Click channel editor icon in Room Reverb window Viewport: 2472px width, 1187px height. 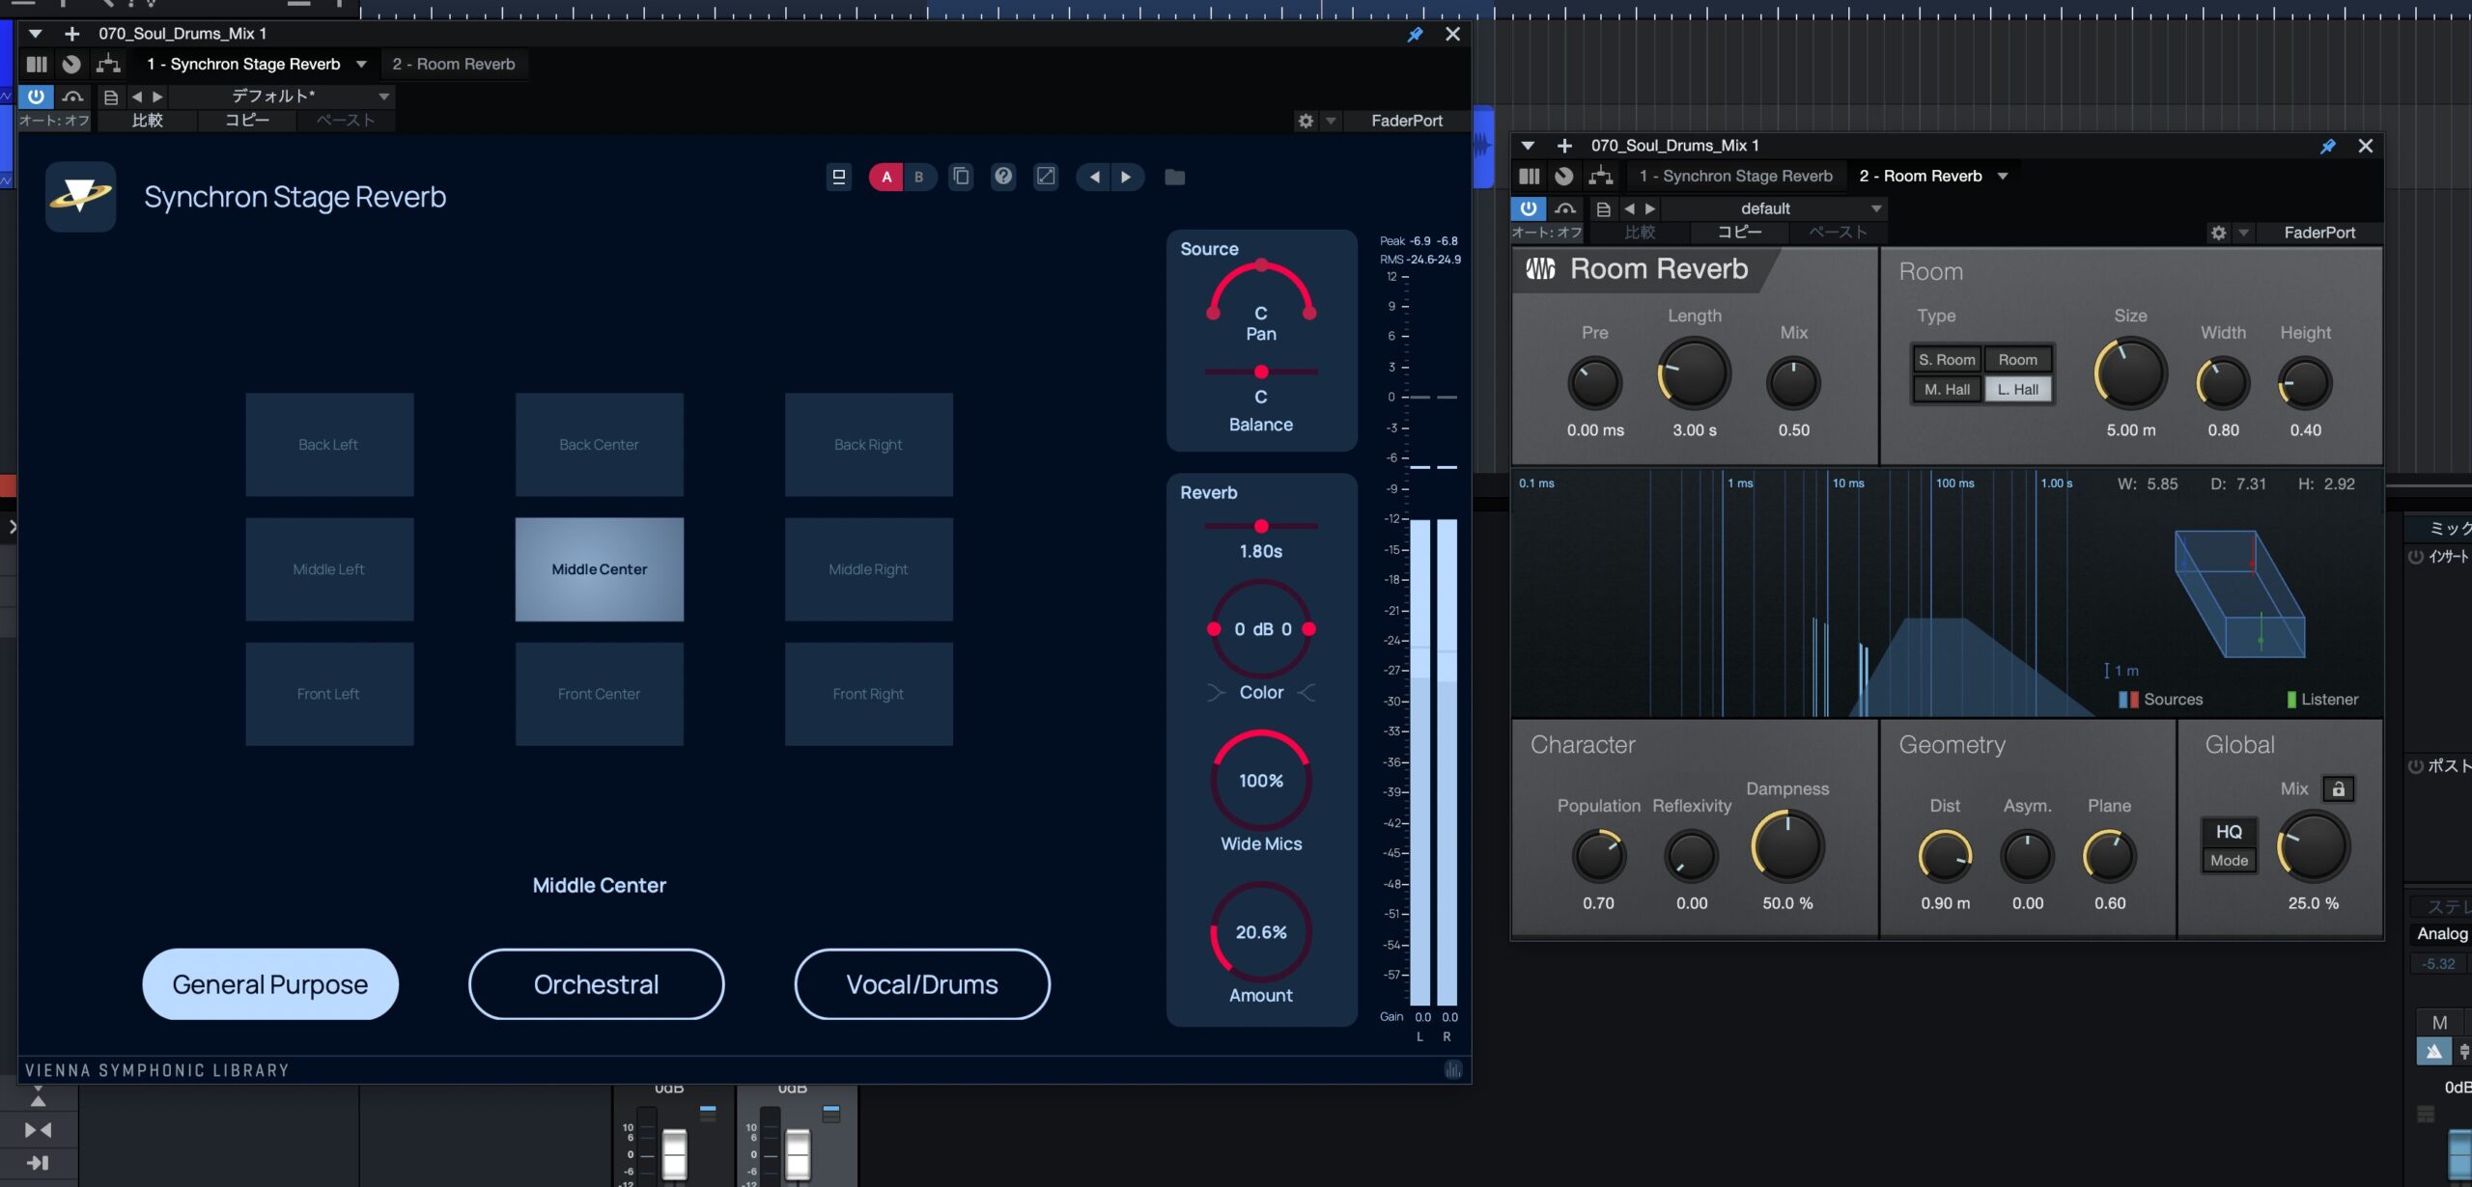1529,176
